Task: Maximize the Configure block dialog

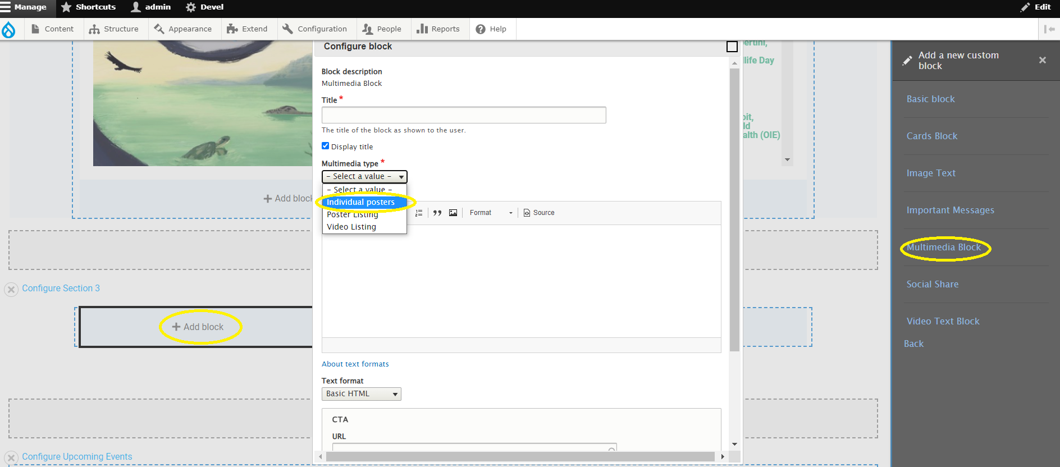Action: click(x=732, y=47)
